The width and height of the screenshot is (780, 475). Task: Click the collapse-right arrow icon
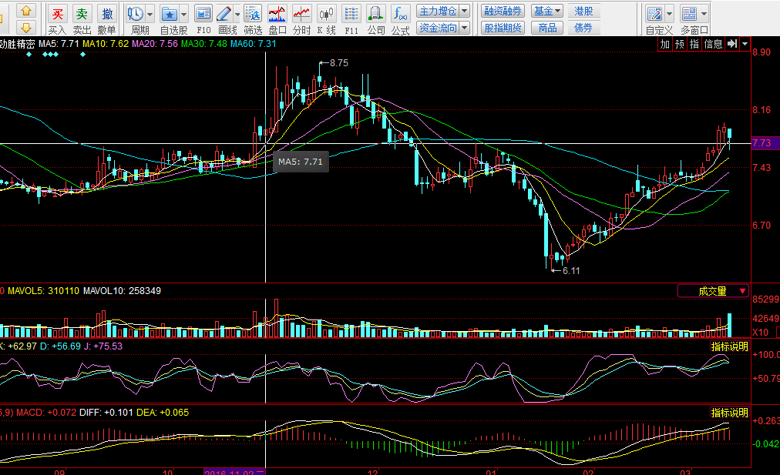tap(731, 44)
